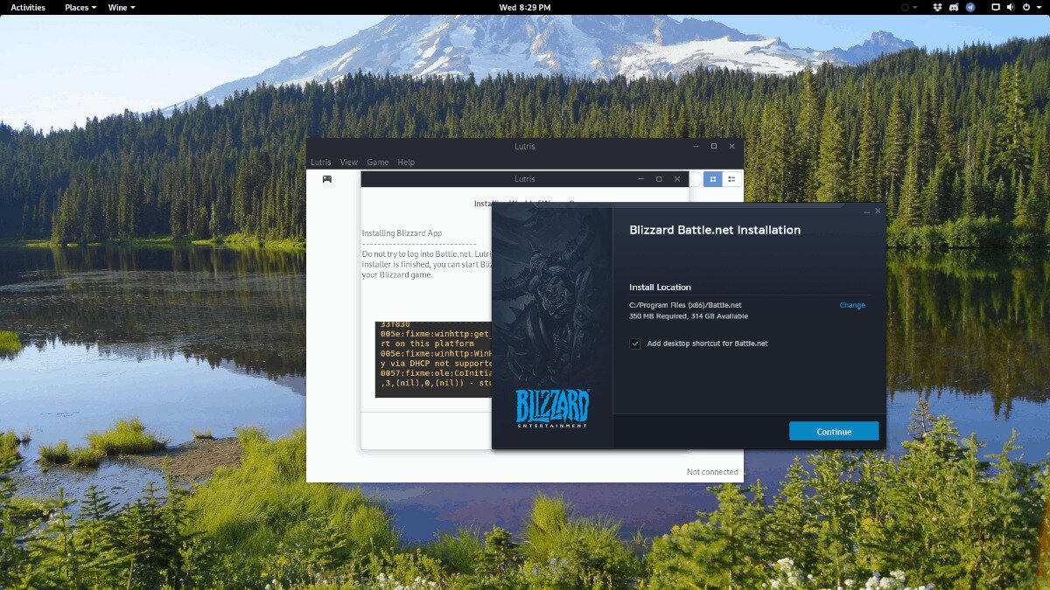
Task: Open Places menu in top bar
Action: [x=80, y=7]
